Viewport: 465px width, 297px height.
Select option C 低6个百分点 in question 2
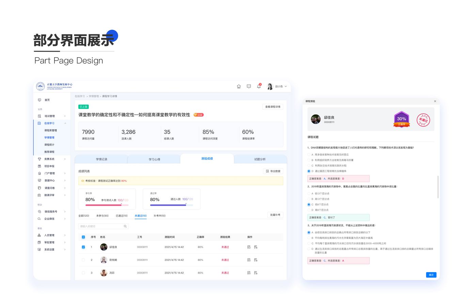309,204
